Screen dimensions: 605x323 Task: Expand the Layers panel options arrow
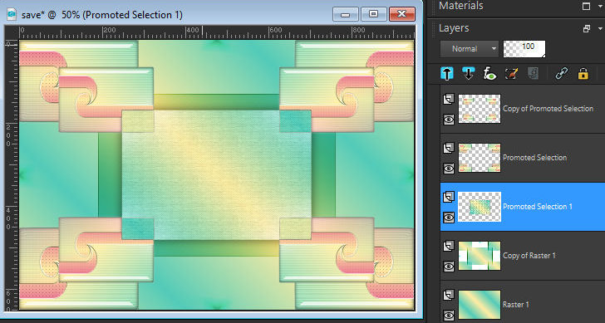pyautogui.click(x=600, y=28)
